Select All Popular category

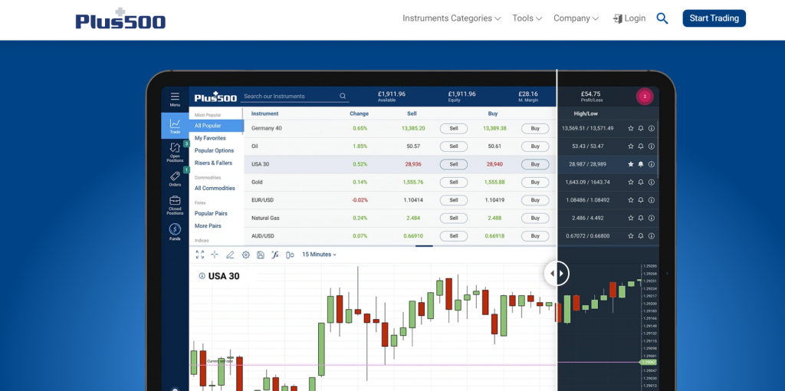point(215,126)
